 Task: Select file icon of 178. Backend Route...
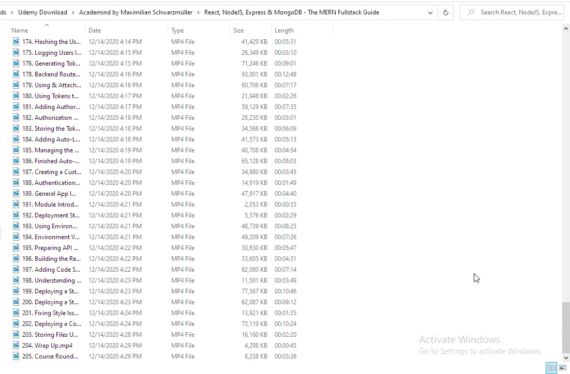point(16,74)
